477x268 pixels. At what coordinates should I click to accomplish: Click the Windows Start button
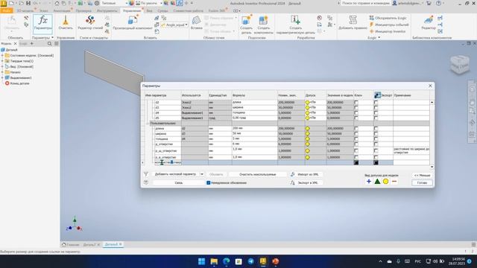click(201, 261)
